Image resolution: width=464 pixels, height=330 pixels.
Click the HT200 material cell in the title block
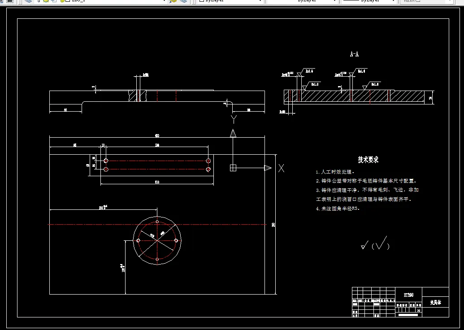(409, 295)
